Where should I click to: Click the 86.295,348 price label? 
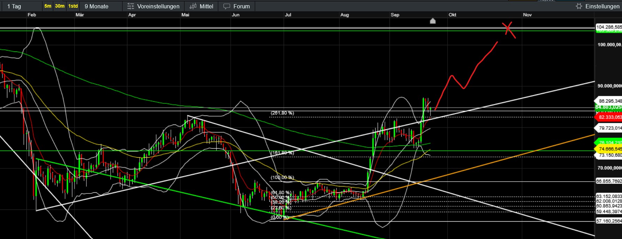[x=609, y=101]
